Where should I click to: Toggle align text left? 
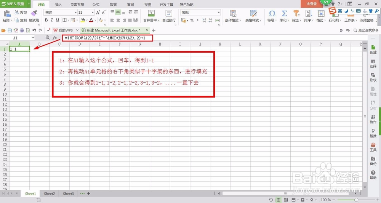[x=112, y=20]
